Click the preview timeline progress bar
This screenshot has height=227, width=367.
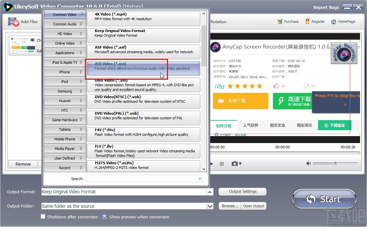[x=285, y=153]
